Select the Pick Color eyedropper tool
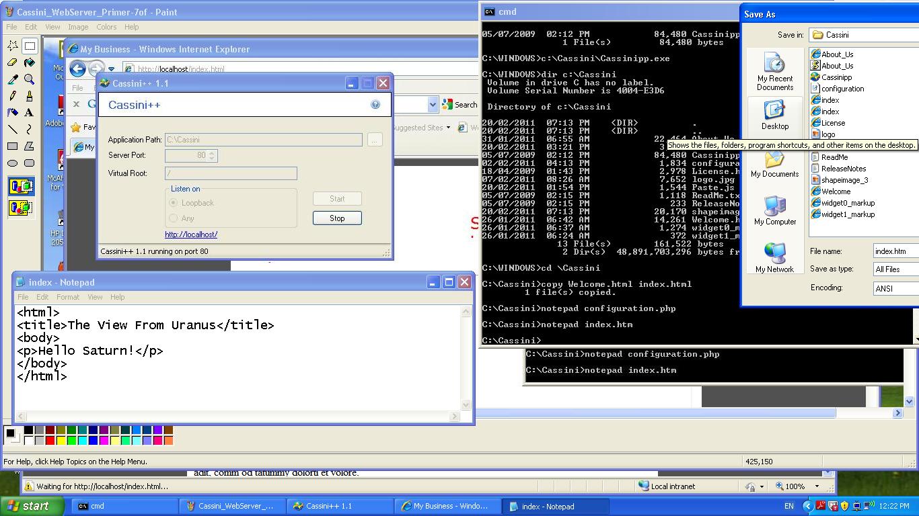The image size is (919, 516). tap(12, 79)
